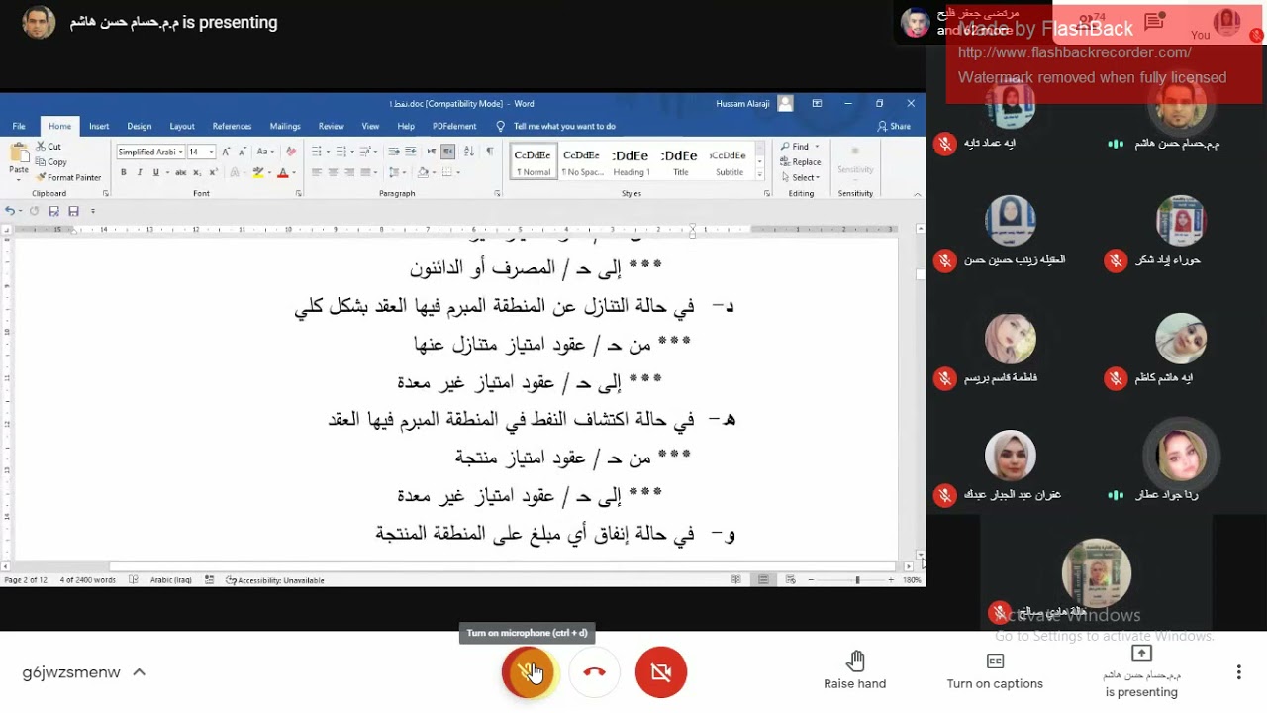The image size is (1267, 713).
Task: Expand meeting details for gójwzsmenw
Action: 140,672
